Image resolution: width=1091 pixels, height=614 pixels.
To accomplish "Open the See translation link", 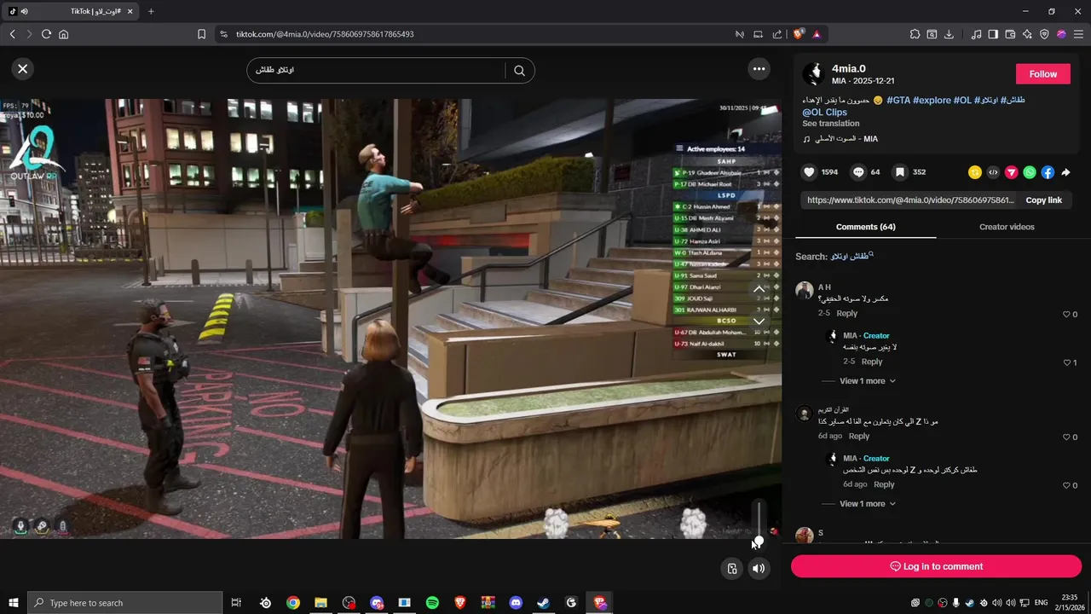I will coord(830,124).
